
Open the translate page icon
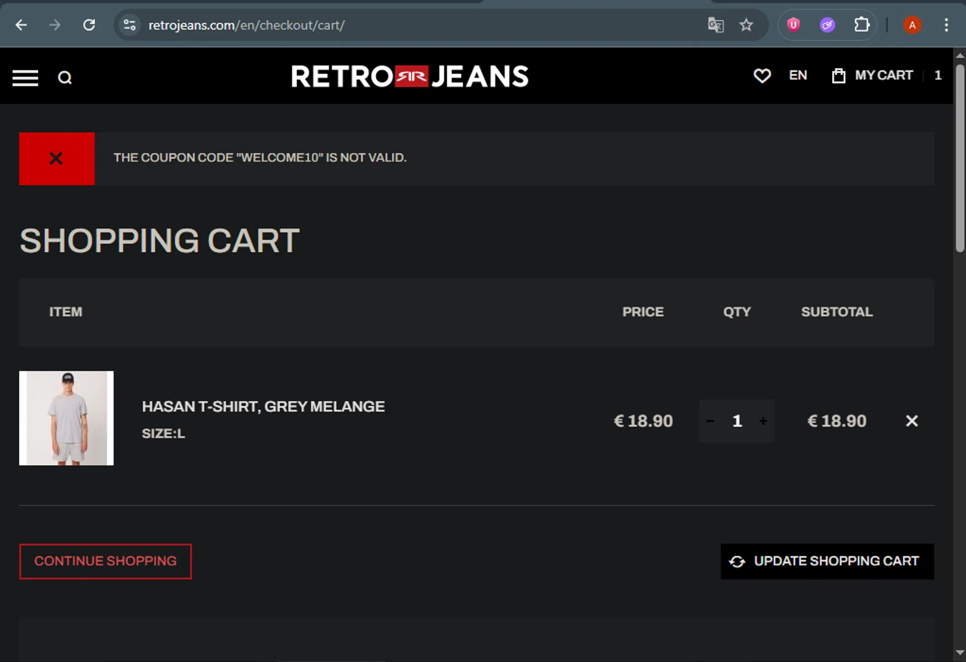tap(715, 25)
